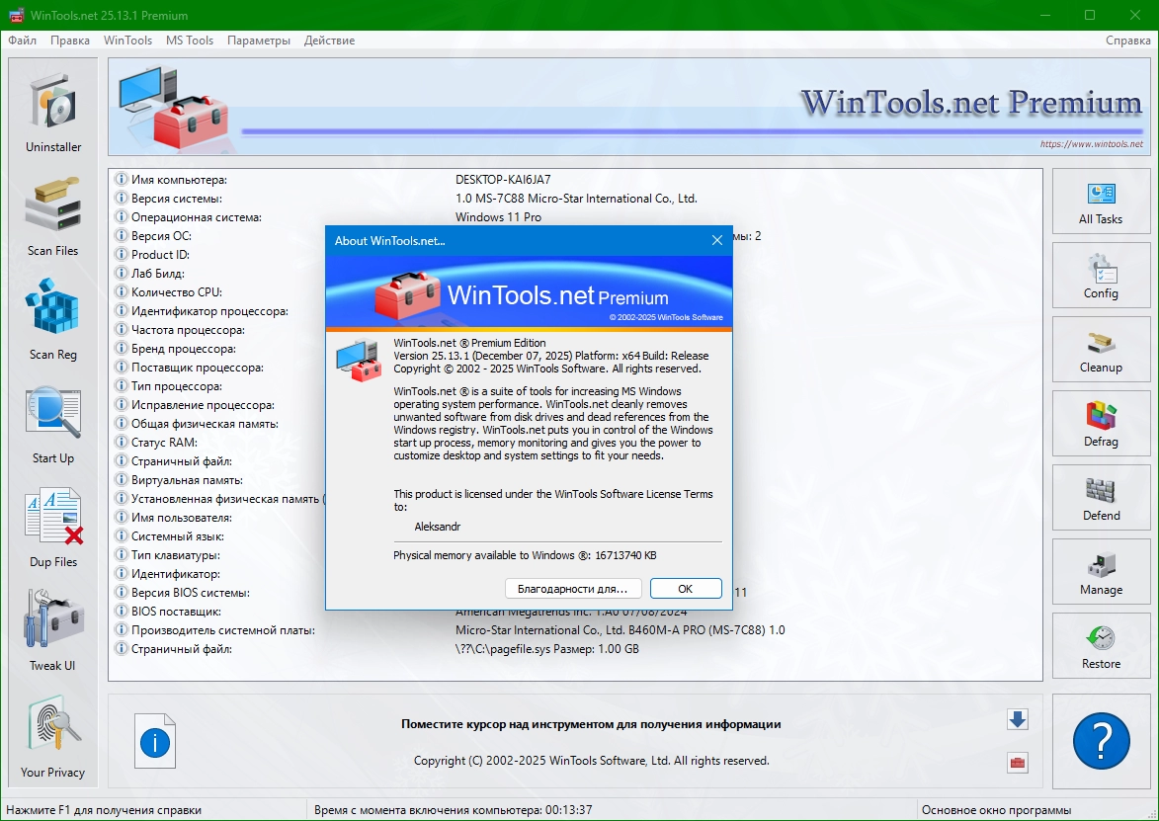Click the Виртуальная память row label
The width and height of the screenshot is (1159, 821).
[187, 479]
